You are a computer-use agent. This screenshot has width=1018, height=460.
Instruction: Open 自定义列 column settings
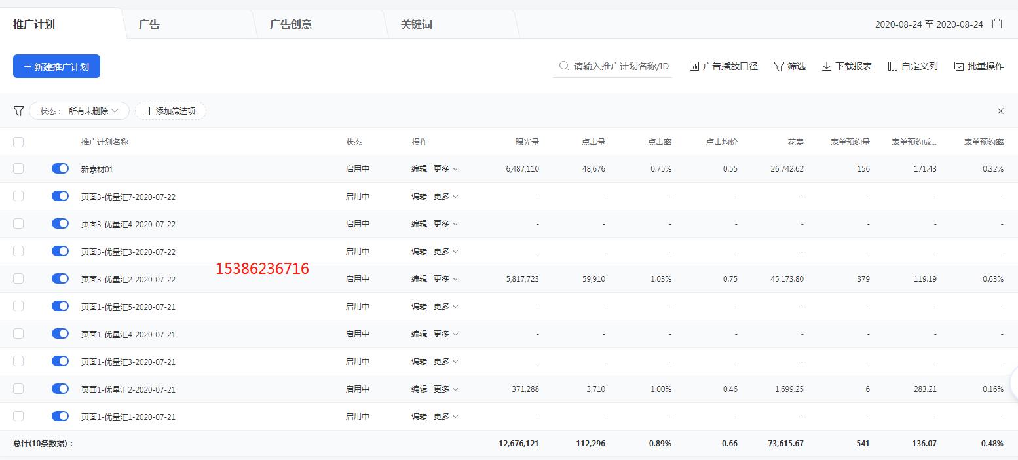point(893,66)
